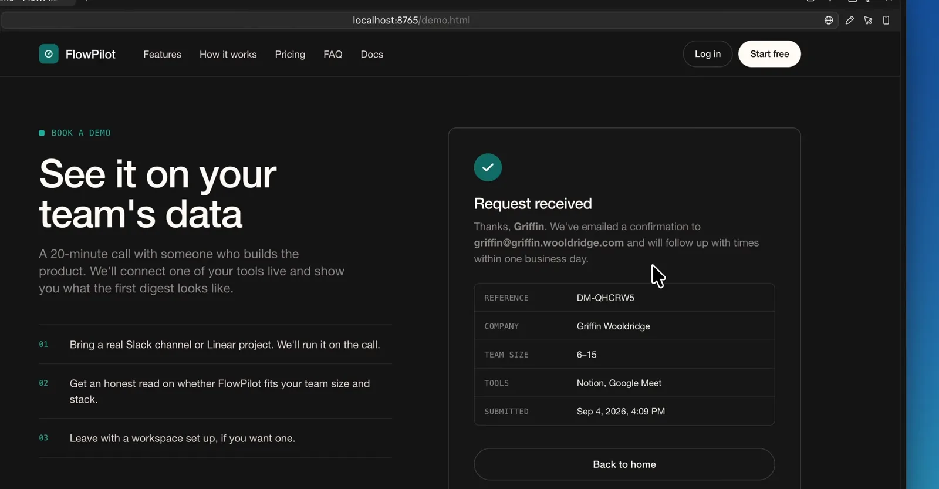Click submitted value Sep 4, 2026, 4:09 PM

click(x=621, y=412)
